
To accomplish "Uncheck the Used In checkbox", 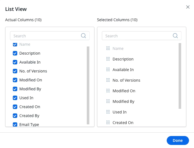I will (15, 98).
